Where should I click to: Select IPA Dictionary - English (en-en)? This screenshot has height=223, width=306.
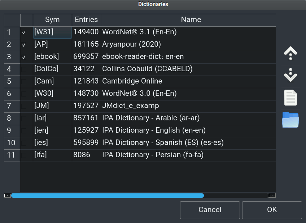point(188,131)
